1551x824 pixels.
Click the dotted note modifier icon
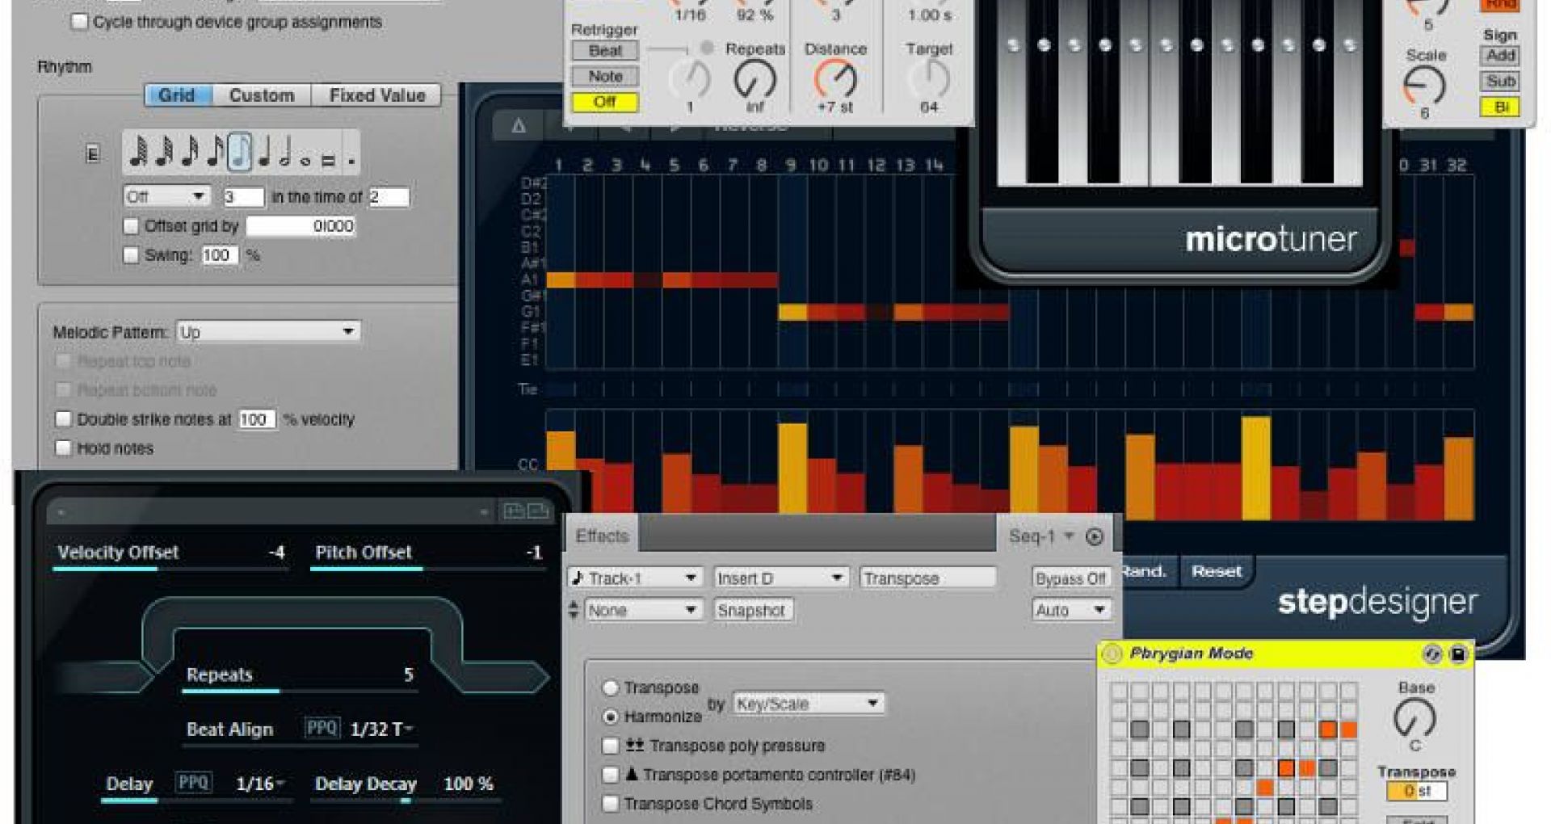click(351, 160)
